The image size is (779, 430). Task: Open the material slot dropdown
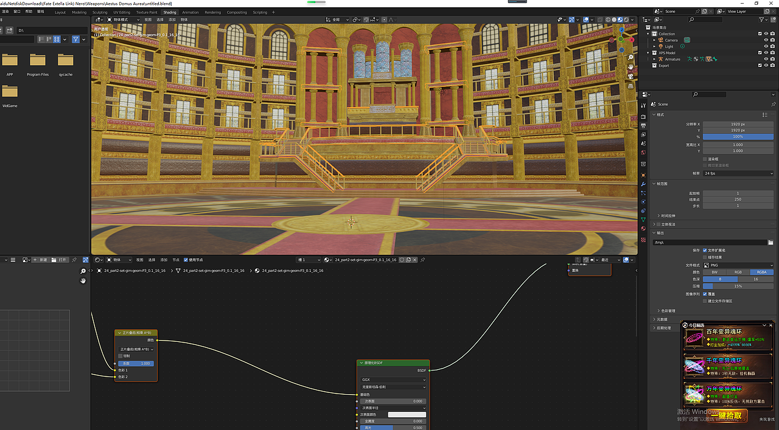tap(309, 260)
